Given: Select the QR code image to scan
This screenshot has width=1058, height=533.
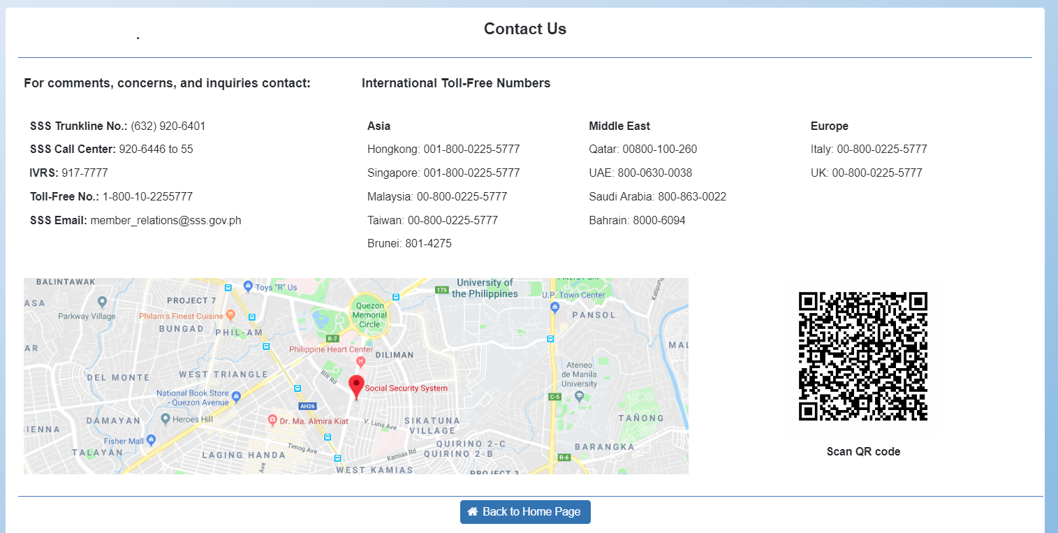Looking at the screenshot, I should [x=863, y=355].
